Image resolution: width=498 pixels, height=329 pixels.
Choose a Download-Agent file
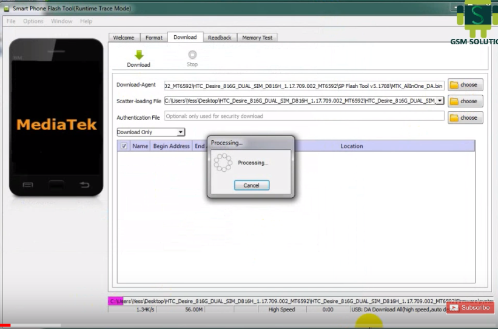point(465,85)
